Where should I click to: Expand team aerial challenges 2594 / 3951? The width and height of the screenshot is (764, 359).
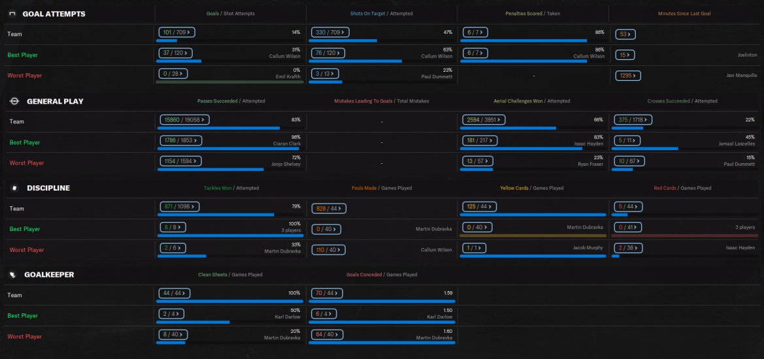coord(484,119)
